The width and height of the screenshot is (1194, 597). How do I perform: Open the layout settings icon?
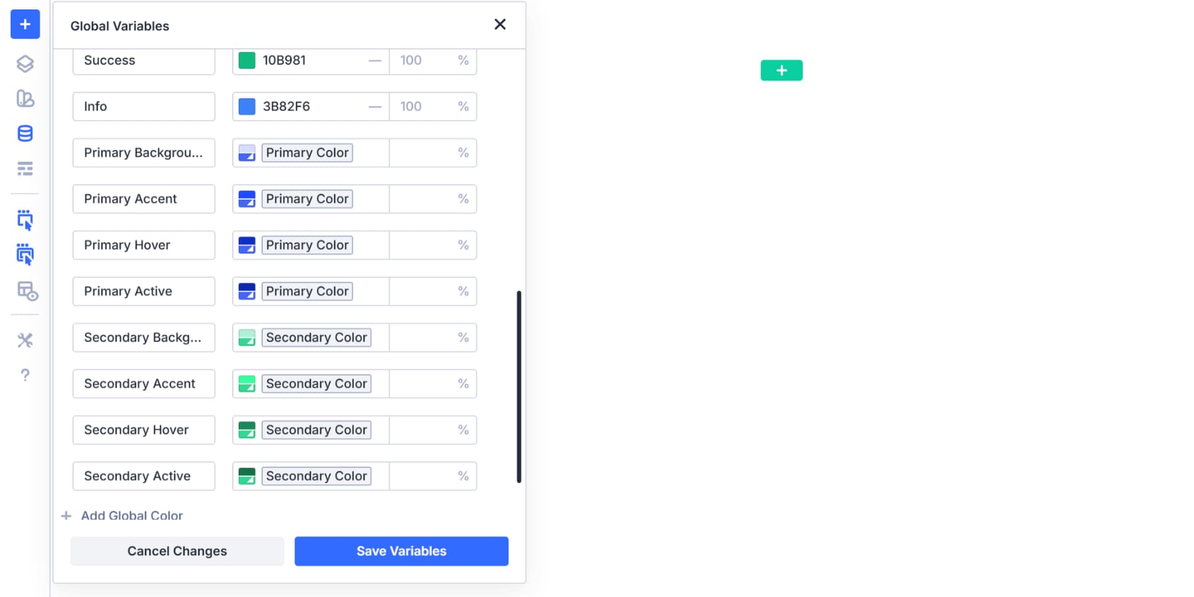click(25, 292)
